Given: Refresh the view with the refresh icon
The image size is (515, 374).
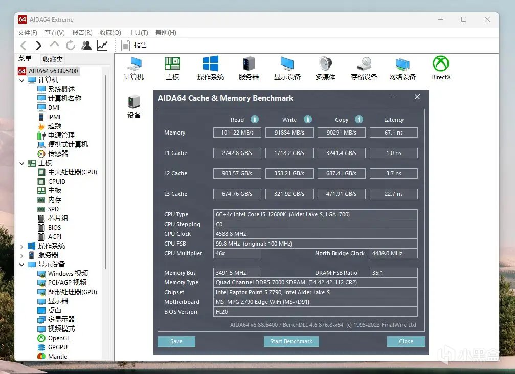Looking at the screenshot, I should 70,46.
